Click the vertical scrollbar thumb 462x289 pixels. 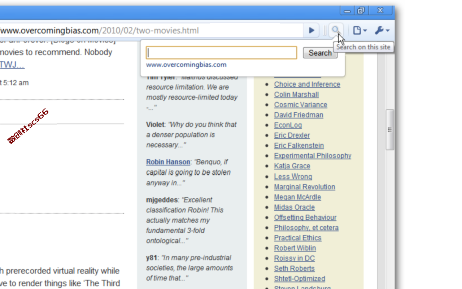390,130
